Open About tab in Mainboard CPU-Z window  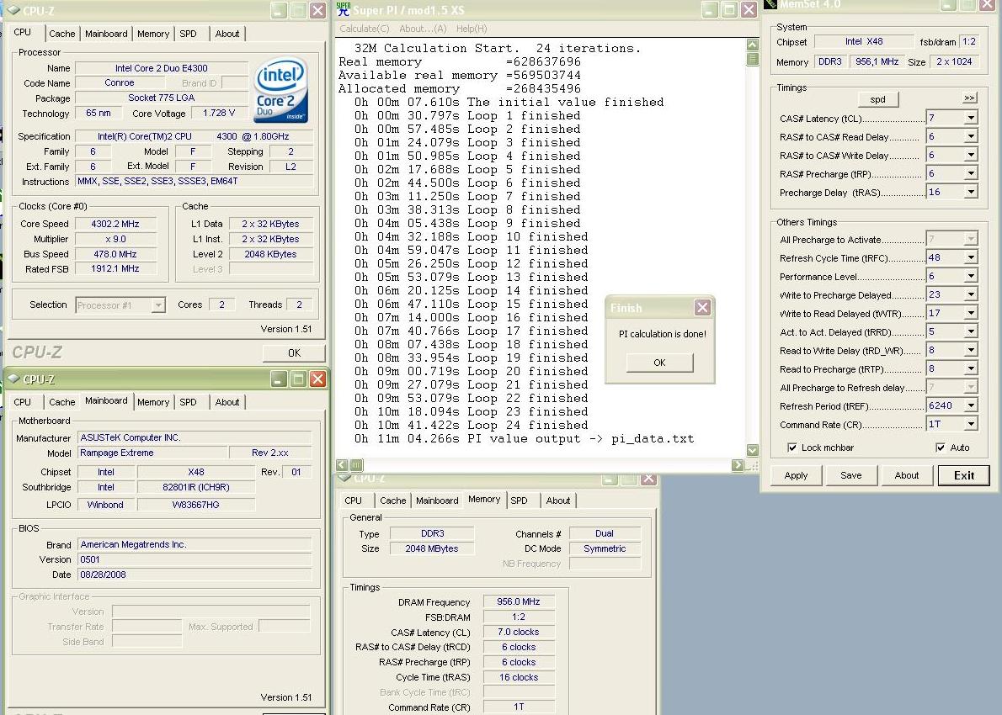227,402
